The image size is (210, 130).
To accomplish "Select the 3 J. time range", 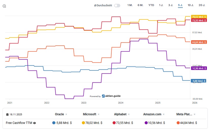I will pos(171,5).
